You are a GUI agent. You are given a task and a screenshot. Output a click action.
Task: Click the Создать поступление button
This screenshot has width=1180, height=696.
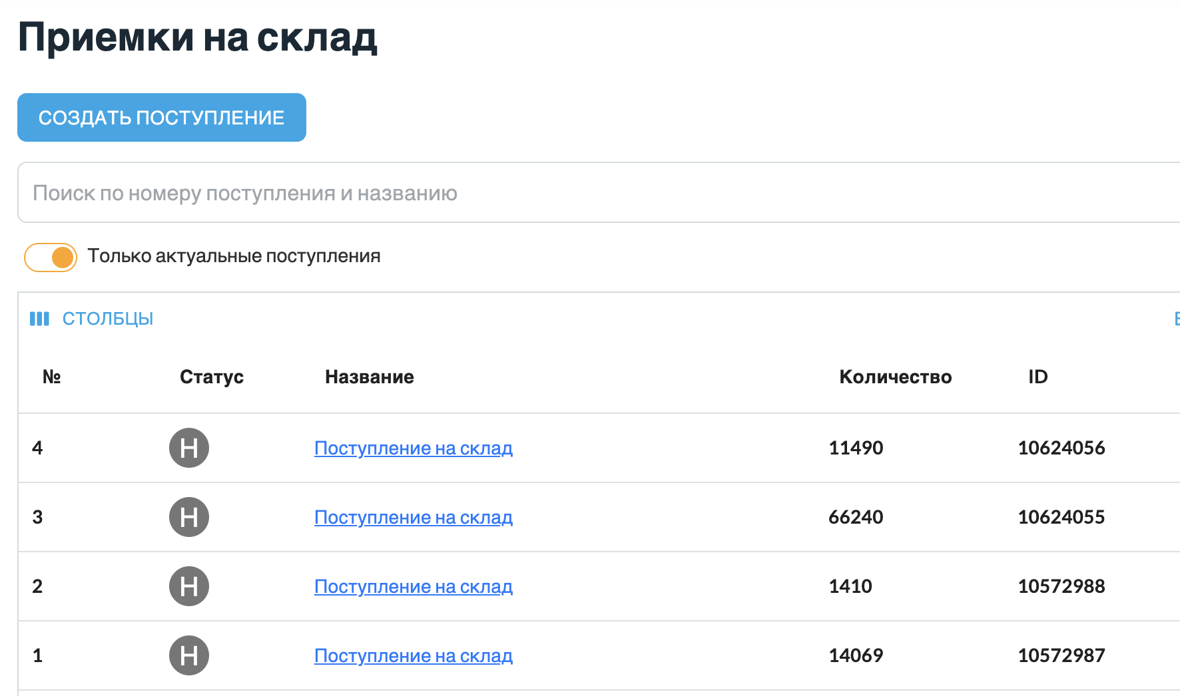click(x=162, y=118)
